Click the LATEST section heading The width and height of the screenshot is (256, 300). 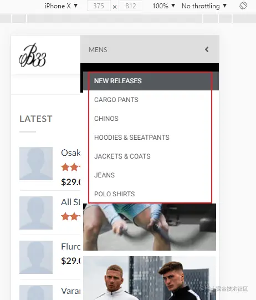[x=36, y=119]
